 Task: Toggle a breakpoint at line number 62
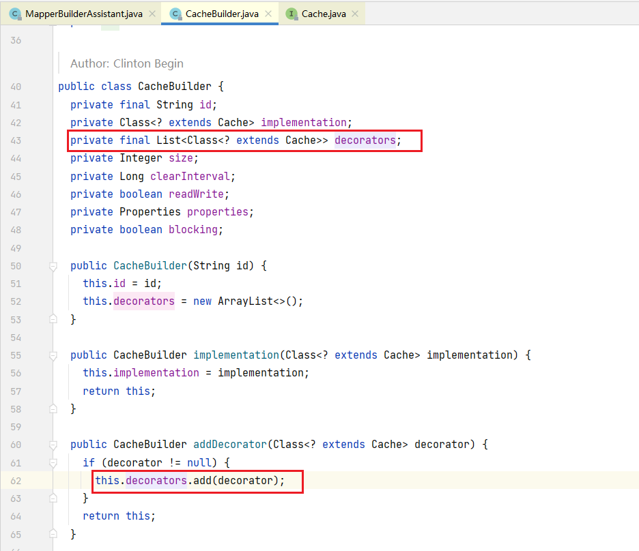16,481
